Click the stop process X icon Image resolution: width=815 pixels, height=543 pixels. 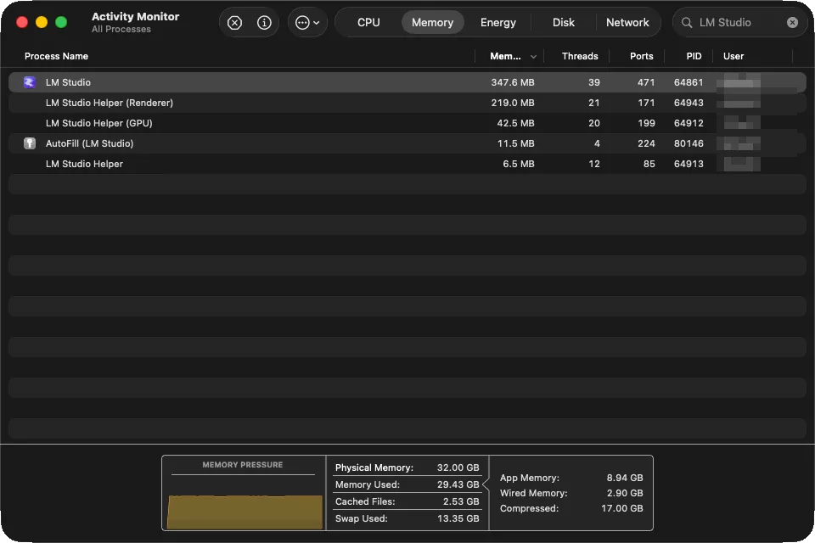(234, 22)
